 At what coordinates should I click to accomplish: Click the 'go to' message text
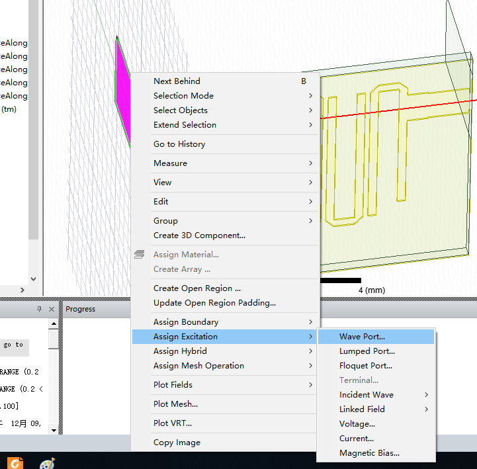point(13,345)
